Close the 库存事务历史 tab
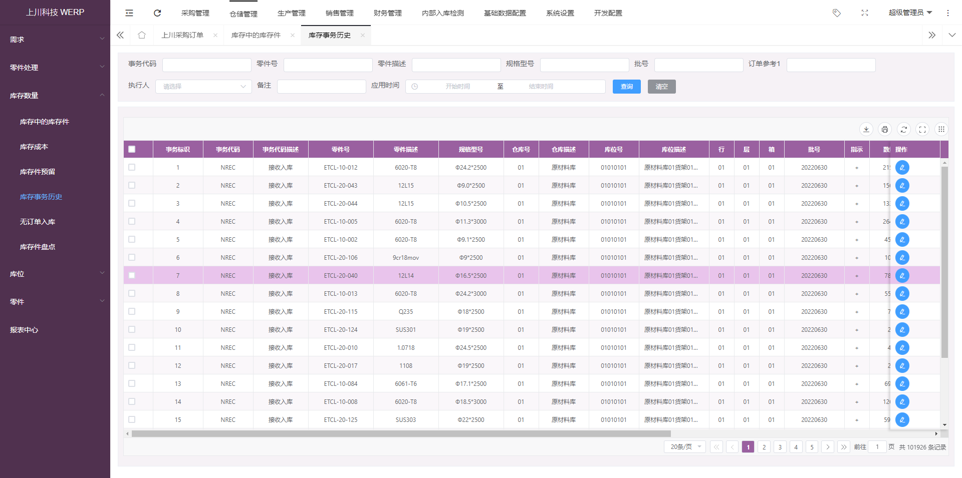Screen dimensions: 962x478 point(363,35)
